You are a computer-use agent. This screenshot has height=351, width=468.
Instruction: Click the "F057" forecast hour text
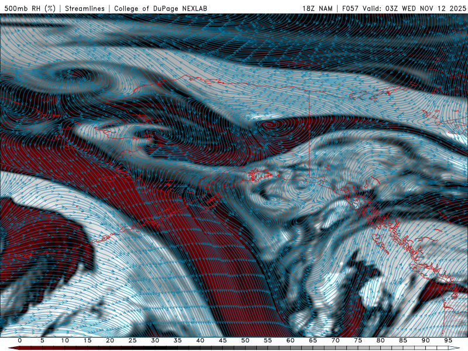(350, 8)
